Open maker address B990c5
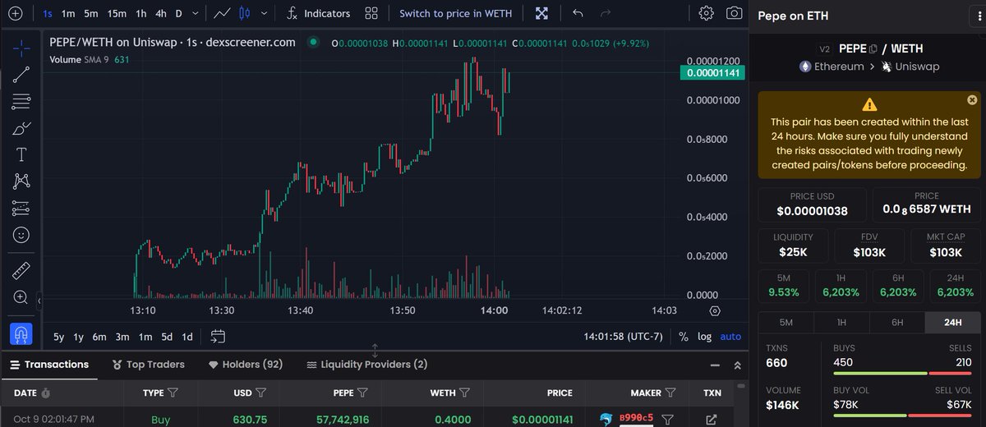Screen dimensions: 986x427 (636, 419)
